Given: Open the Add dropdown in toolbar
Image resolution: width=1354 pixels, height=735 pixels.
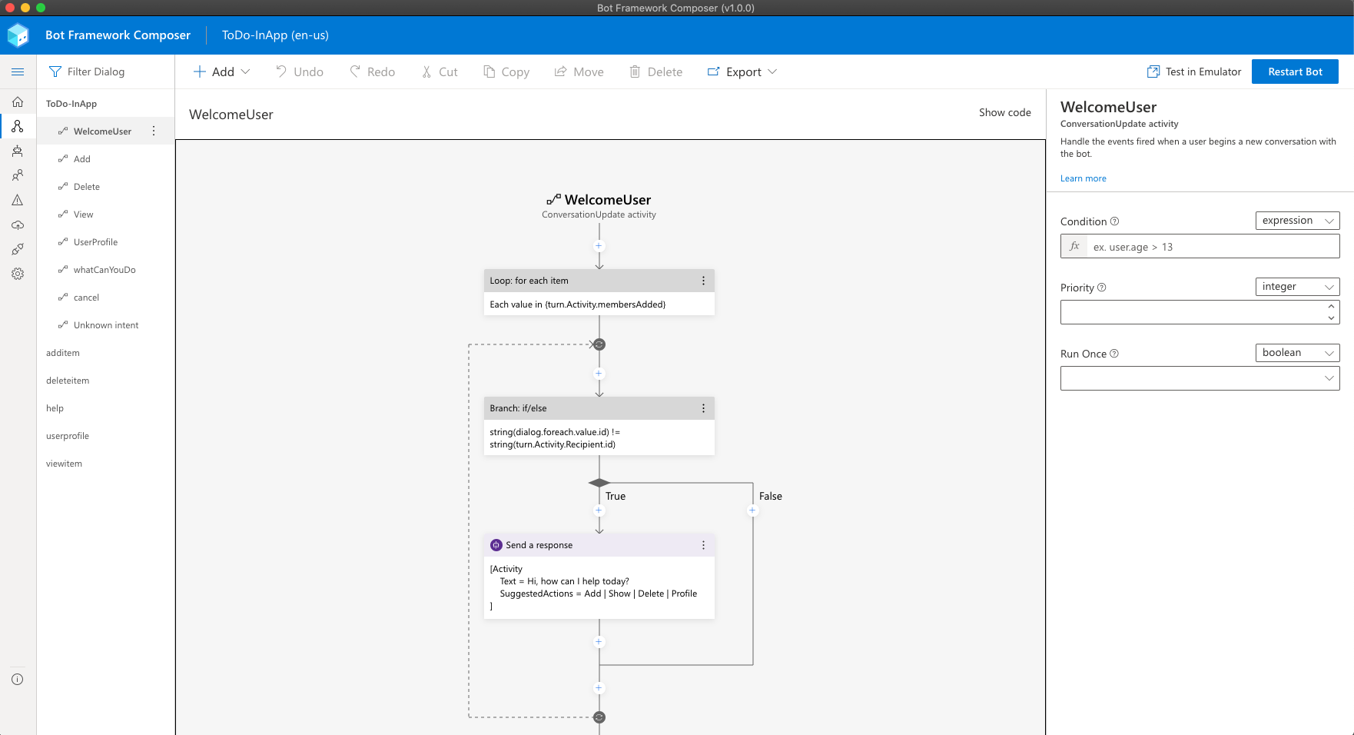Looking at the screenshot, I should [x=221, y=72].
